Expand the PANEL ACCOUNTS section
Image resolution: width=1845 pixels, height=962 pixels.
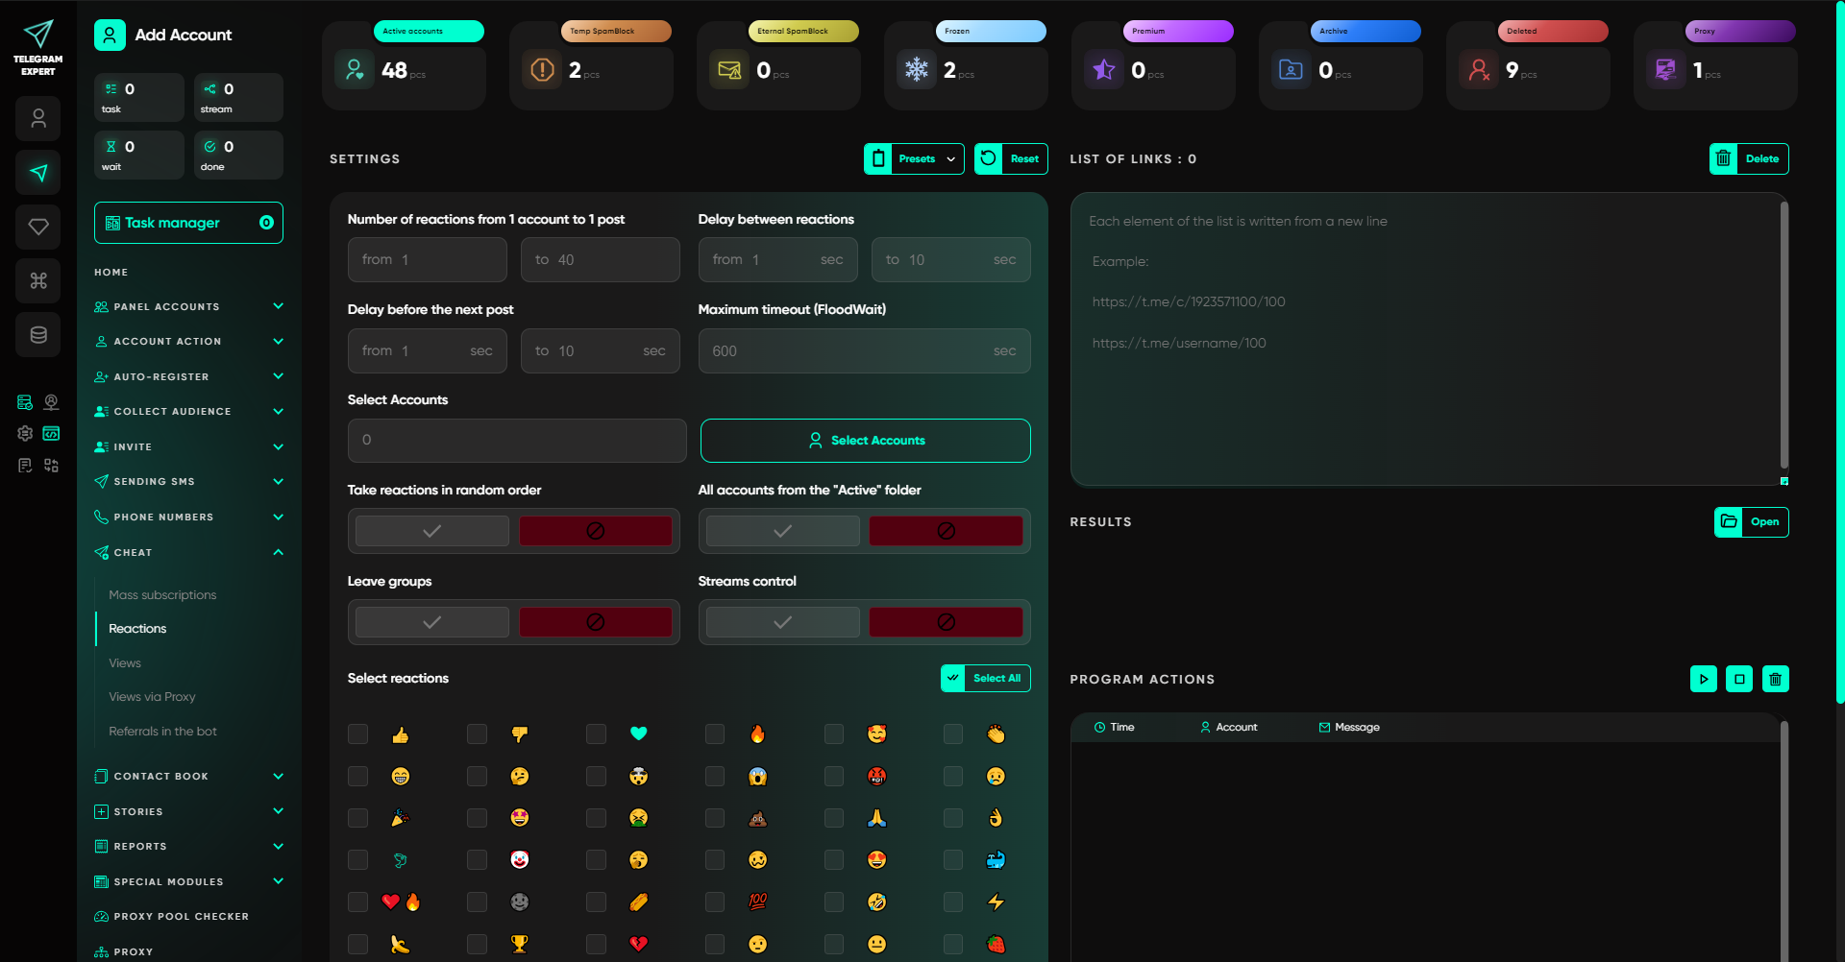(188, 306)
